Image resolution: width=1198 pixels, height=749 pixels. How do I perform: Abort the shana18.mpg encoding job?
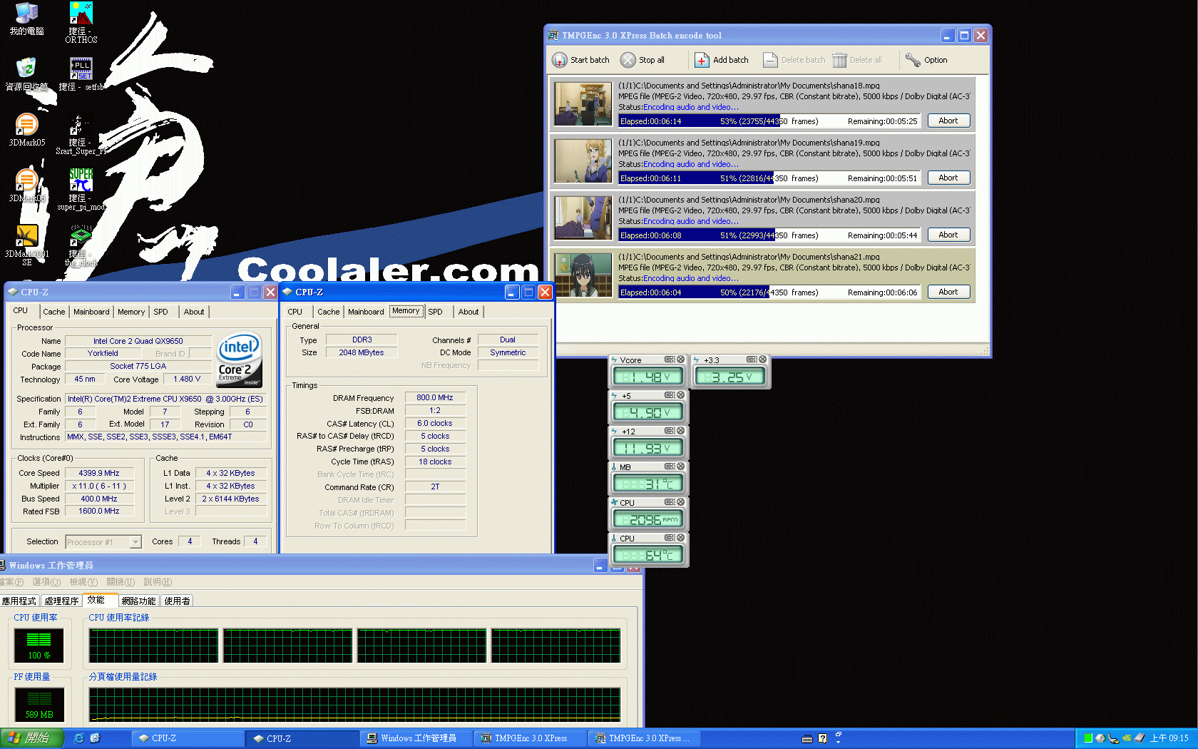click(948, 121)
